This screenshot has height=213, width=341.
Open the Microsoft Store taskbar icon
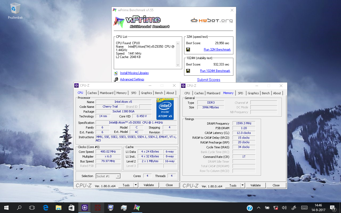click(x=72, y=208)
